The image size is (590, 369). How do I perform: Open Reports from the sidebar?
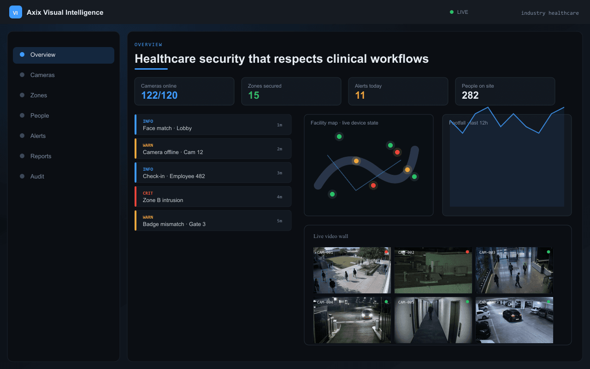click(64, 156)
